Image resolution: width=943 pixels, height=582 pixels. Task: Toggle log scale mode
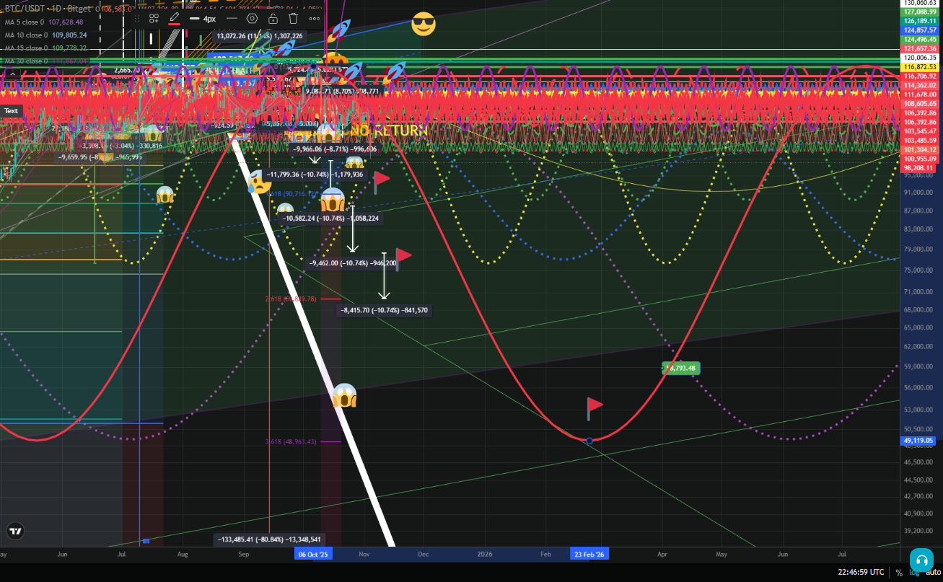pos(913,573)
